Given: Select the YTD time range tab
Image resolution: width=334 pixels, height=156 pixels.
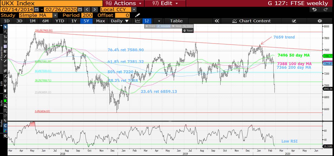Looking at the screenshot, I should point(60,21).
